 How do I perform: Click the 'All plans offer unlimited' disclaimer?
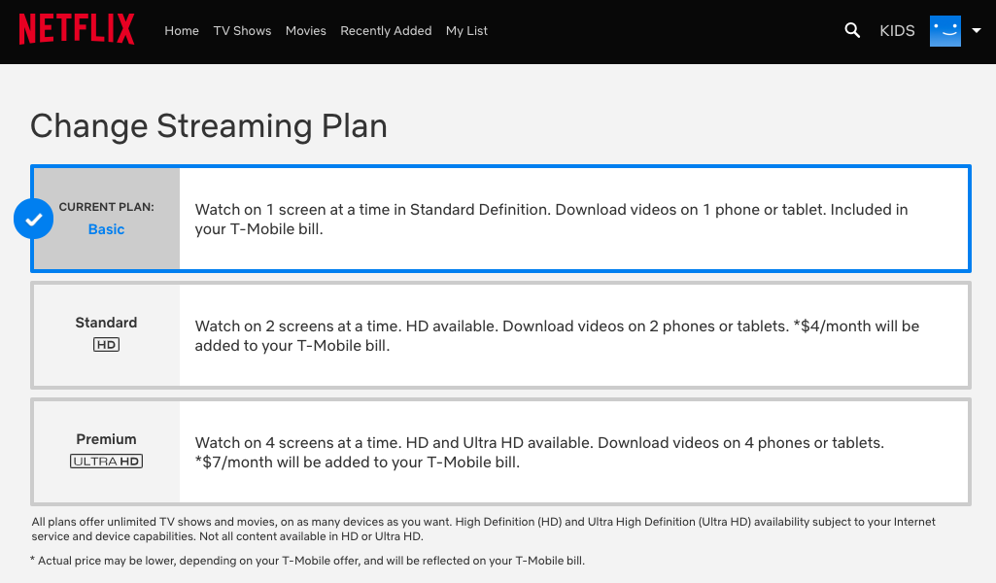pyautogui.click(x=483, y=529)
